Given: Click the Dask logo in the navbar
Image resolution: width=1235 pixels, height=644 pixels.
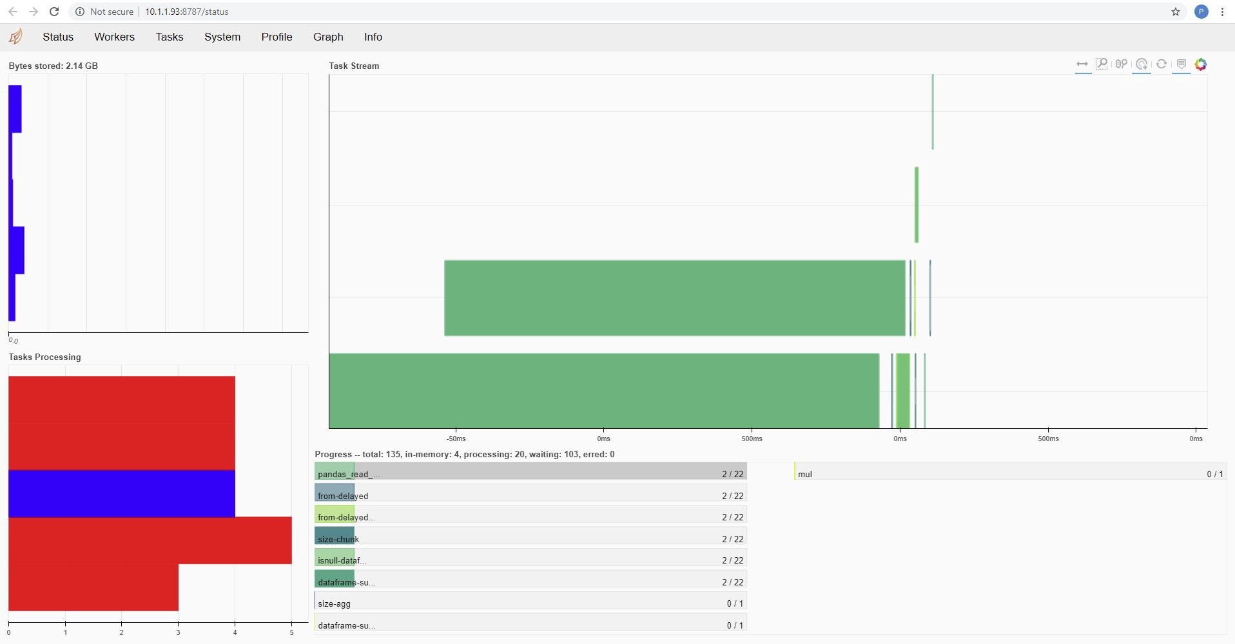Looking at the screenshot, I should (x=15, y=37).
